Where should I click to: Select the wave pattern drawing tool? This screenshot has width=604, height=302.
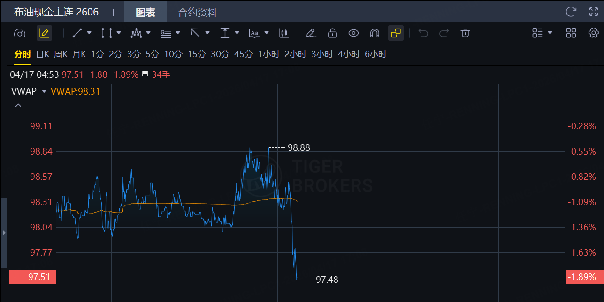(x=136, y=33)
